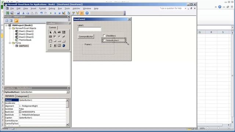Viewport: 235px width, 132px height.
Task: Choose the Select Objects arrow in Toolbox
Action: [x=51, y=32]
